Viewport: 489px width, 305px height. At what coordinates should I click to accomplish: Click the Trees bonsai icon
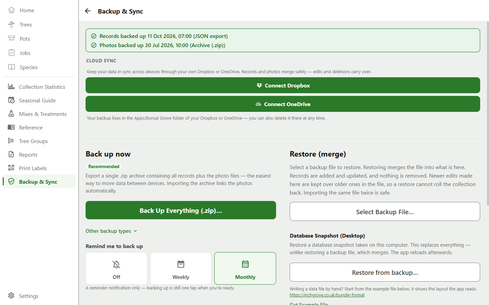[12, 24]
